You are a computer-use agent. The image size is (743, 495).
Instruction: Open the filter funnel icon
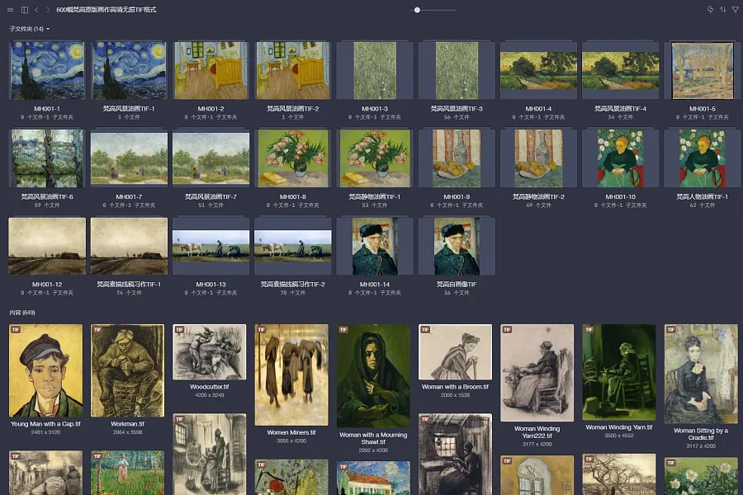tap(735, 9)
